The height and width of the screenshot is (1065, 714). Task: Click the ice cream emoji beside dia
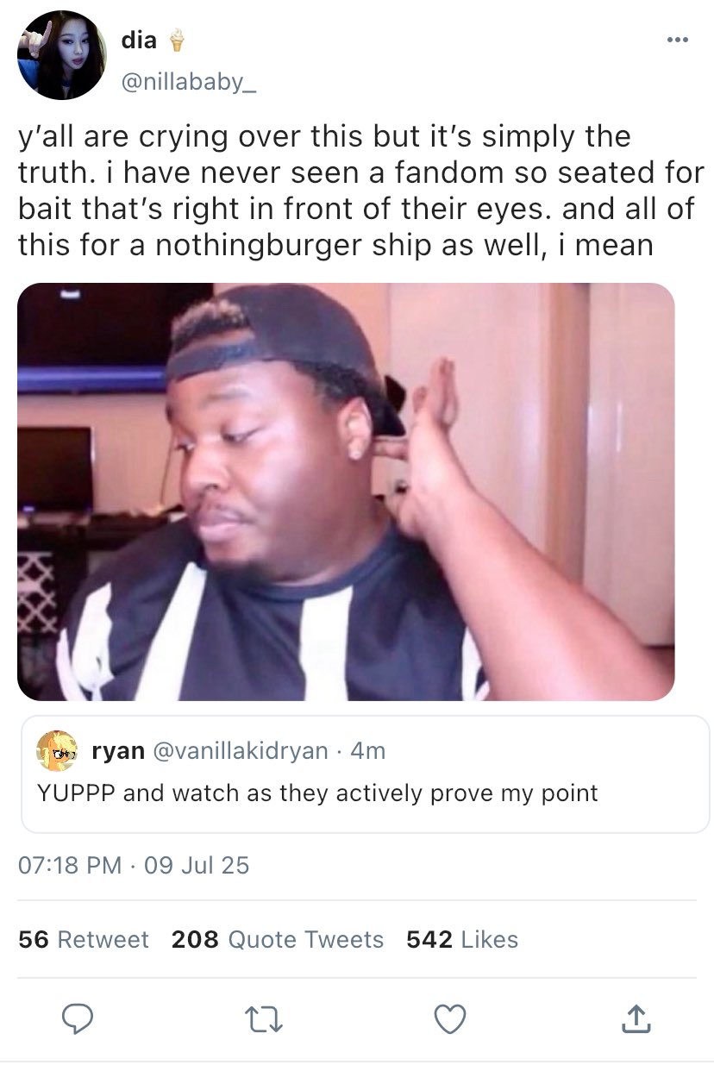pos(177,40)
